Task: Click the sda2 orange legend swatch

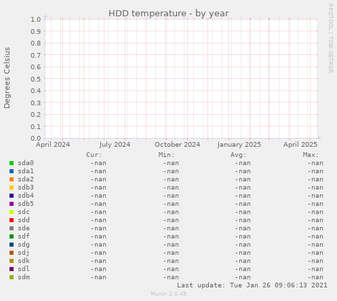Action: tap(12, 179)
